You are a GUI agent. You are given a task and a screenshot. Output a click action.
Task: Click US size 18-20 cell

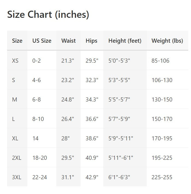tap(40, 158)
